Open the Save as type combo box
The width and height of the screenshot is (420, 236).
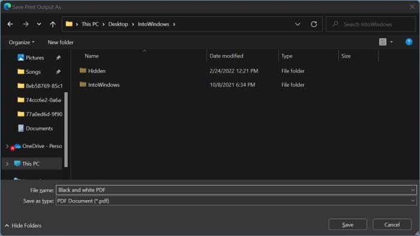point(236,201)
